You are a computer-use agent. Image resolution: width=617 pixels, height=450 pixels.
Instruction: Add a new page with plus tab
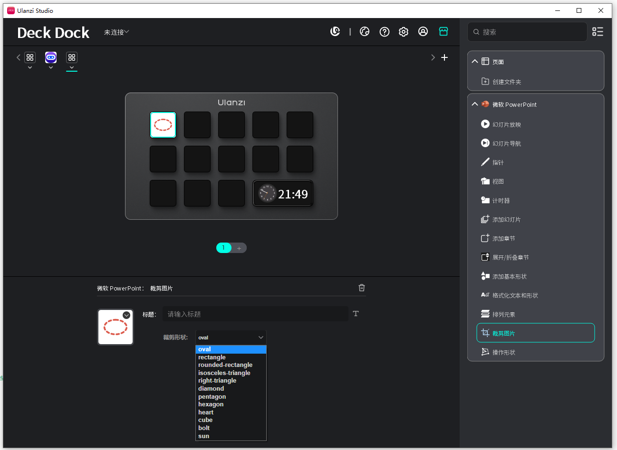click(239, 248)
